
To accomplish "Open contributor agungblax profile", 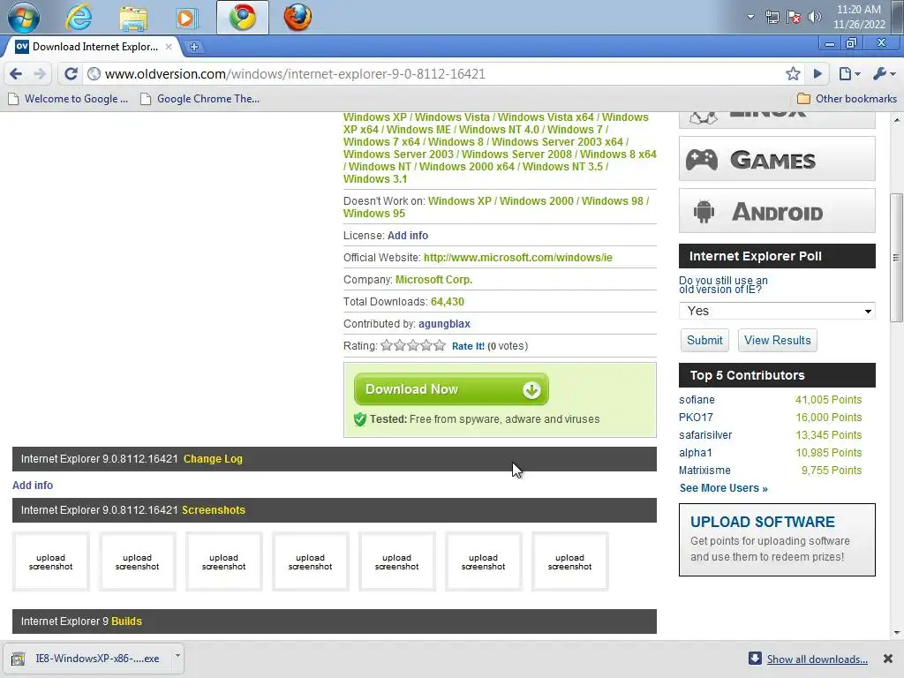I will point(445,324).
